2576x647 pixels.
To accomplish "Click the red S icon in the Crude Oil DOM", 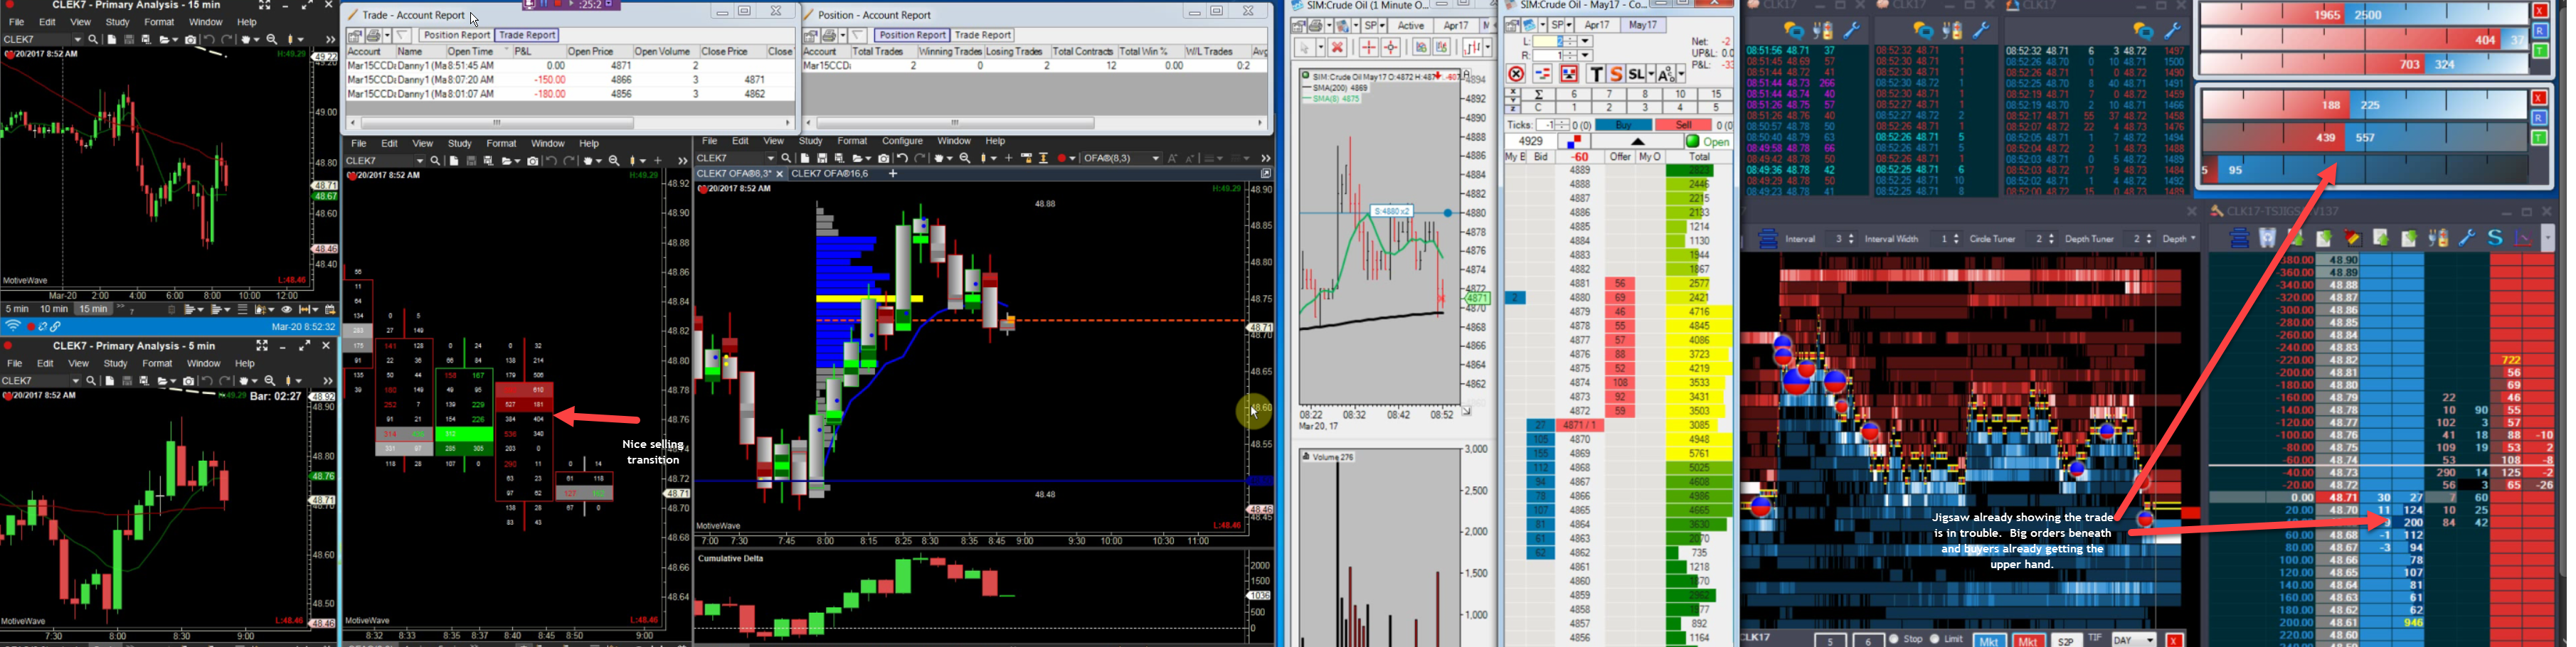I will point(1615,74).
